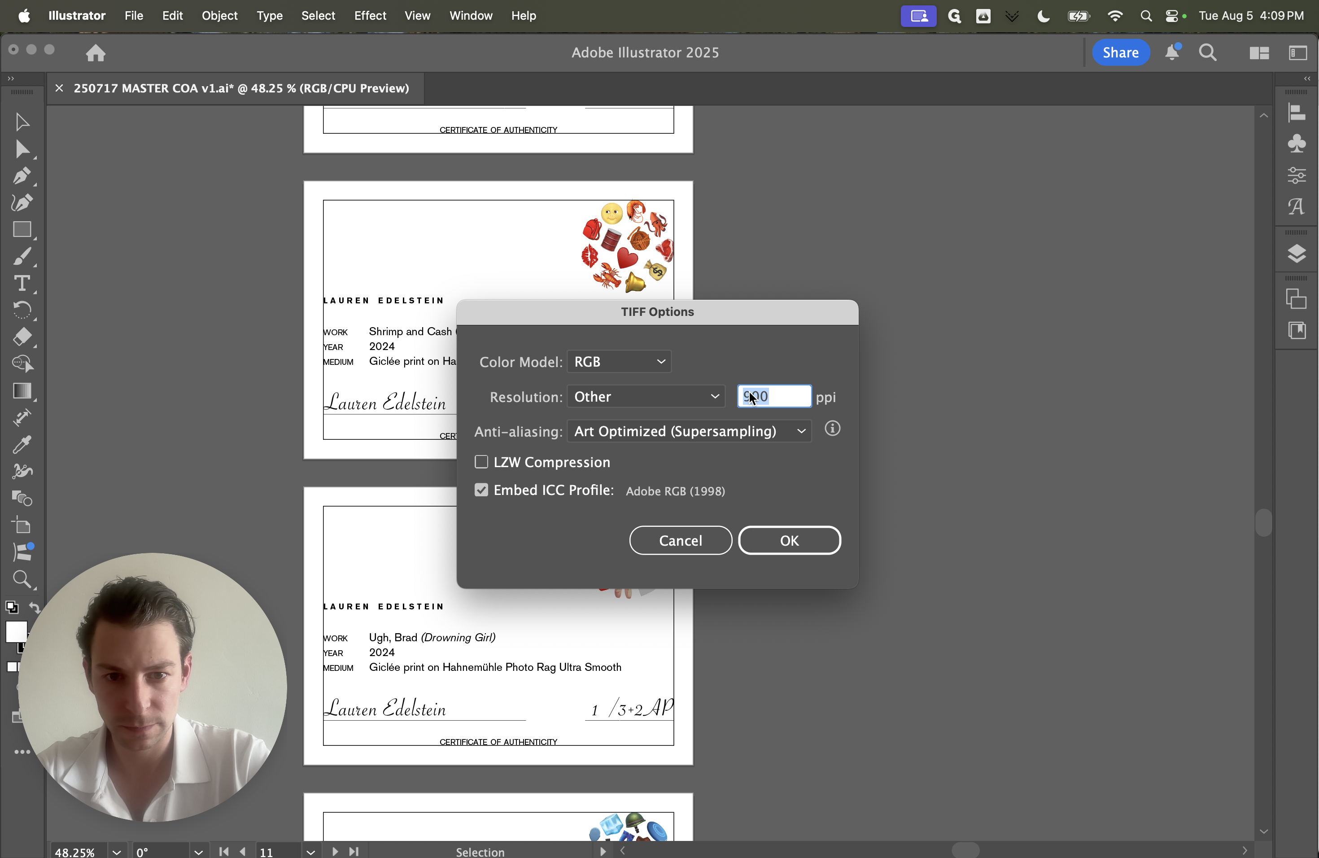Select the Rectangle tool
Viewport: 1319px width, 858px height.
coord(22,229)
